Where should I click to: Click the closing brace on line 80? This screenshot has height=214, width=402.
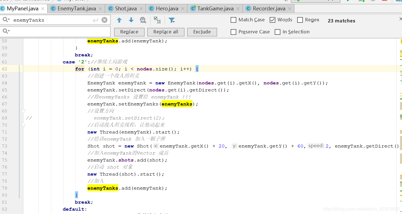pyautogui.click(x=76, y=195)
